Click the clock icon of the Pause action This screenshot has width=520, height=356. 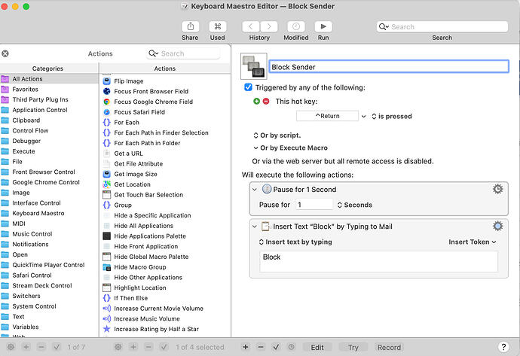267,189
